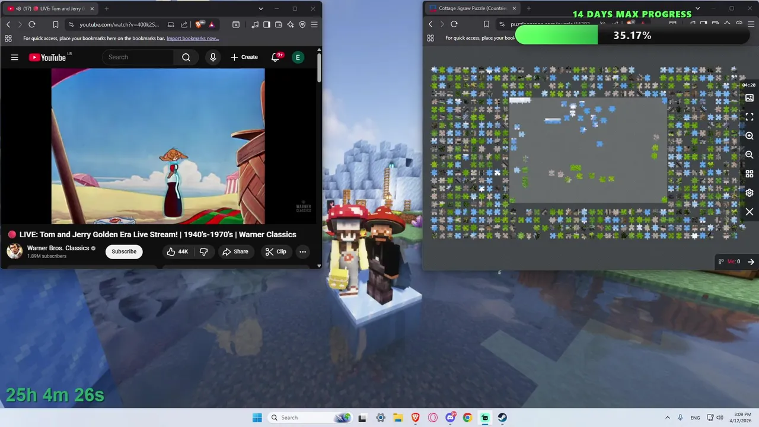Open the Warner Bros. Classics channel avatar
The image size is (759, 427).
(14, 251)
